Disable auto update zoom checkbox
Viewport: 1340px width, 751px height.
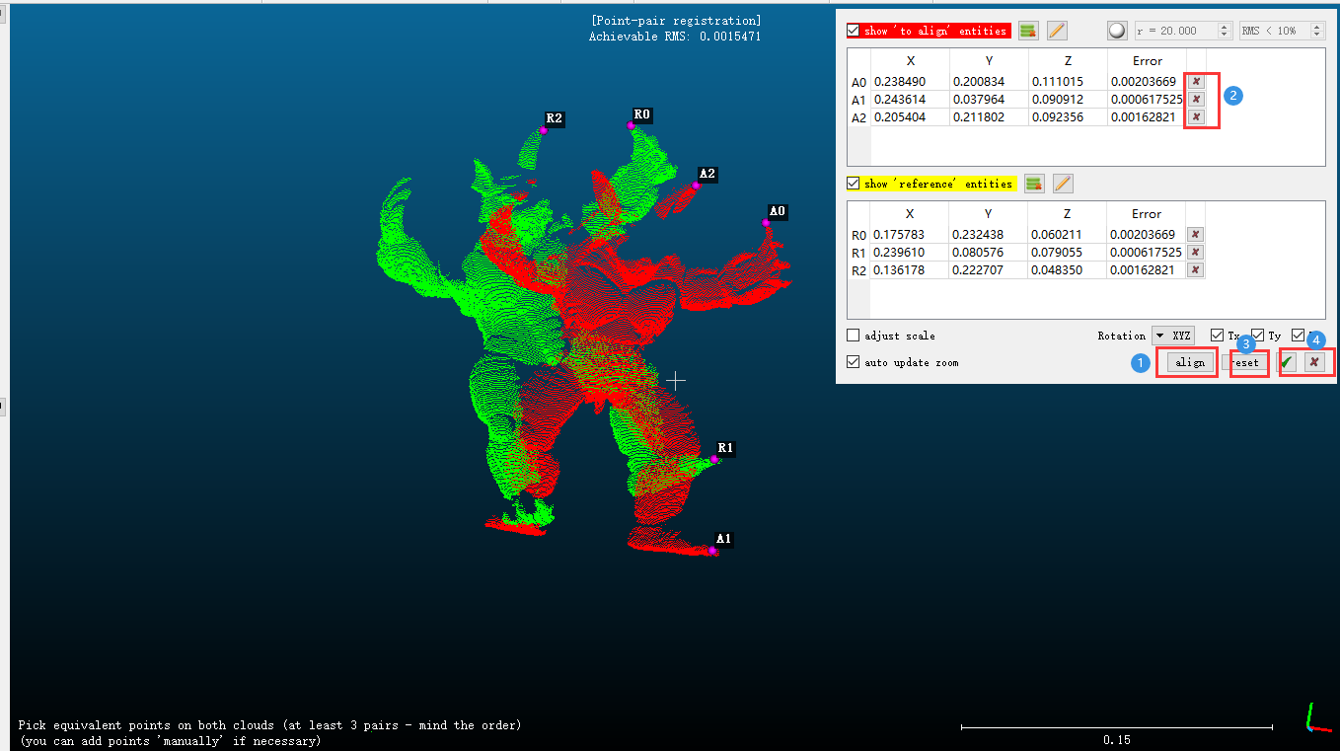(x=854, y=362)
